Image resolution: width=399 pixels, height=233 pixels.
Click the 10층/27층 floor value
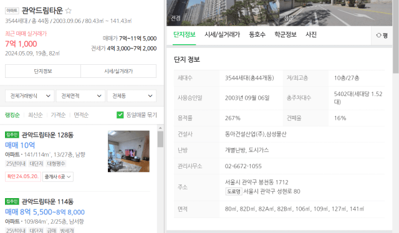(347, 78)
